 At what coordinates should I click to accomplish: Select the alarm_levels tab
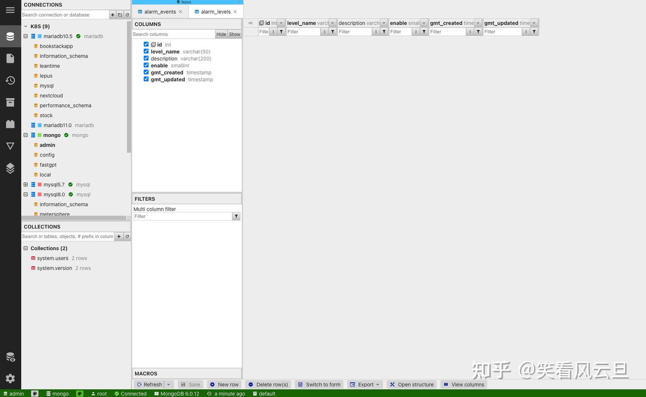215,12
